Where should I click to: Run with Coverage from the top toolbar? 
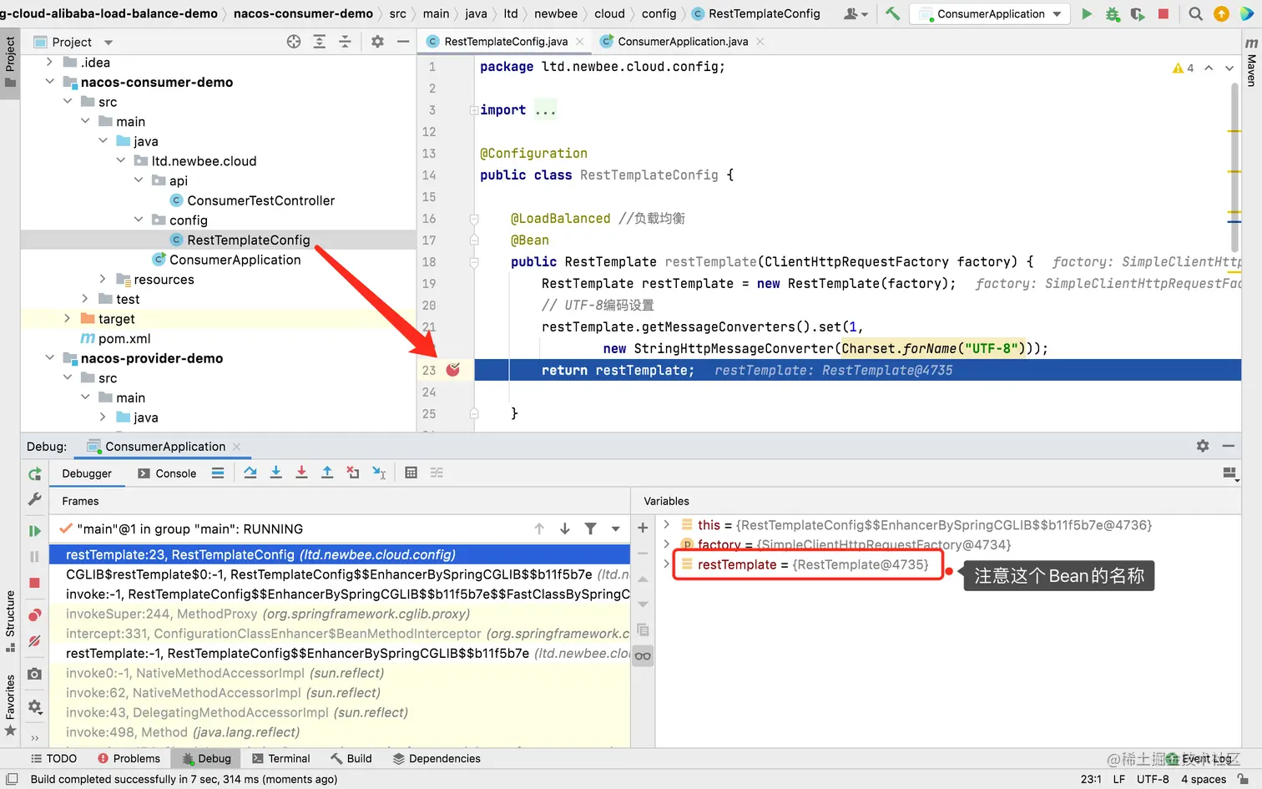coord(1138,13)
